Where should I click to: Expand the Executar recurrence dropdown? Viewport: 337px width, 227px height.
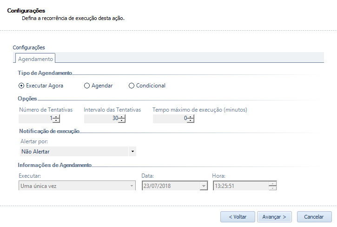[x=132, y=186]
